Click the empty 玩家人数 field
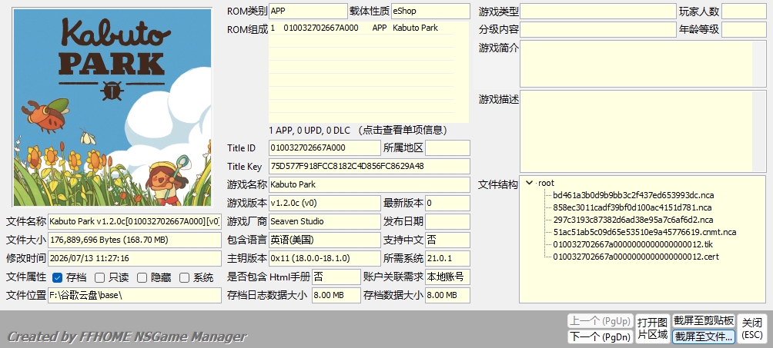The image size is (773, 348). point(744,12)
